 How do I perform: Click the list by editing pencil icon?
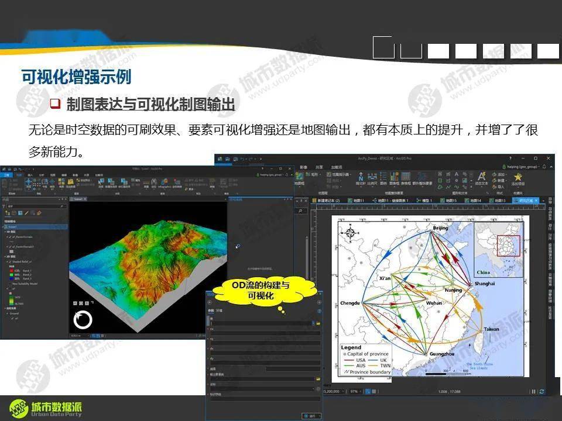point(26,213)
